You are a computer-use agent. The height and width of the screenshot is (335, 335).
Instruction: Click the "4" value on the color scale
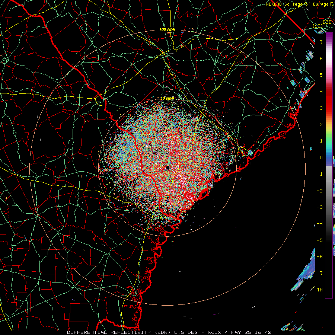tap(321, 92)
